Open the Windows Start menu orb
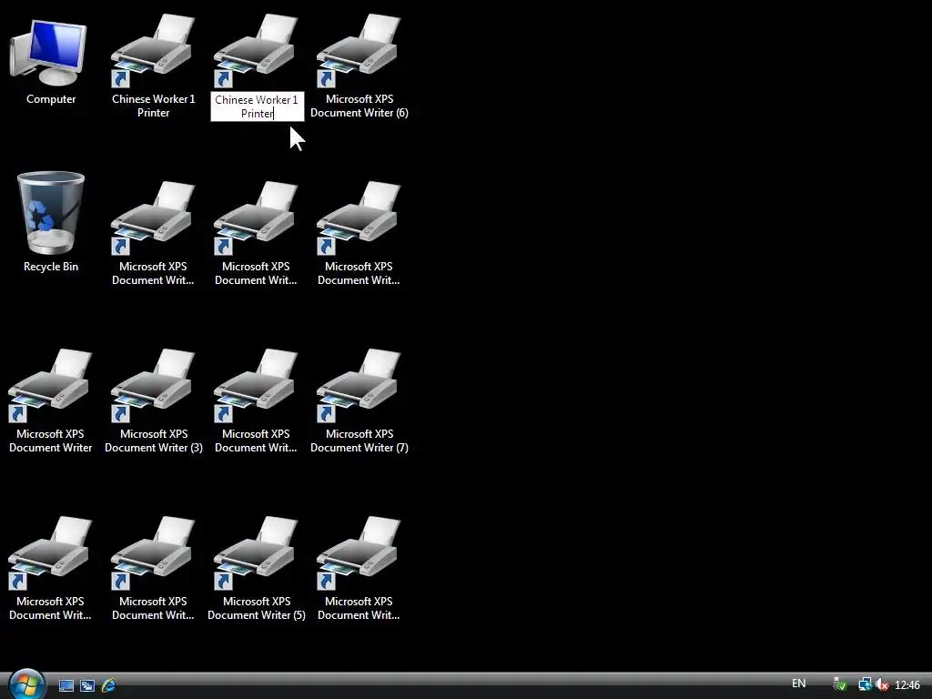The width and height of the screenshot is (932, 699). pyautogui.click(x=27, y=684)
